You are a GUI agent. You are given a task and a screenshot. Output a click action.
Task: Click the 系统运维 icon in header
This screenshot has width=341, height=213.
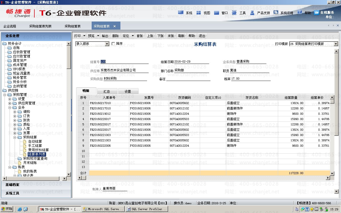[x=276, y=13]
